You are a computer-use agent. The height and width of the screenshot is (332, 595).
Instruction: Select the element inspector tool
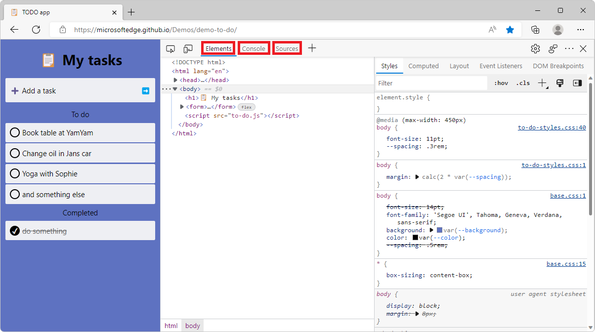tap(170, 48)
